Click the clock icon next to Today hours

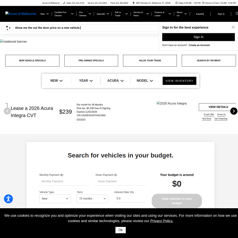pos(176,3)
